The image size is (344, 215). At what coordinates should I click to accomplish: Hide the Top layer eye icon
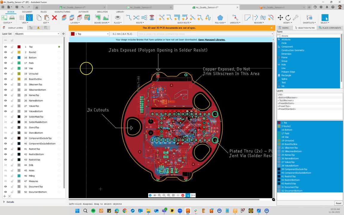5,47
